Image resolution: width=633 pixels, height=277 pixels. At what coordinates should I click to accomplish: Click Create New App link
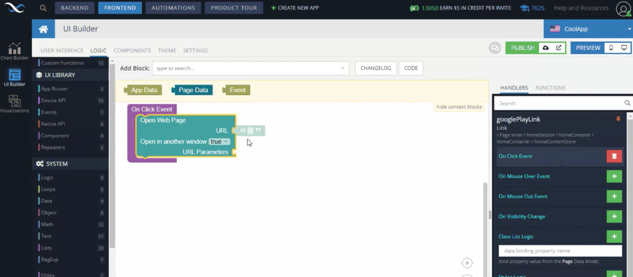[295, 8]
